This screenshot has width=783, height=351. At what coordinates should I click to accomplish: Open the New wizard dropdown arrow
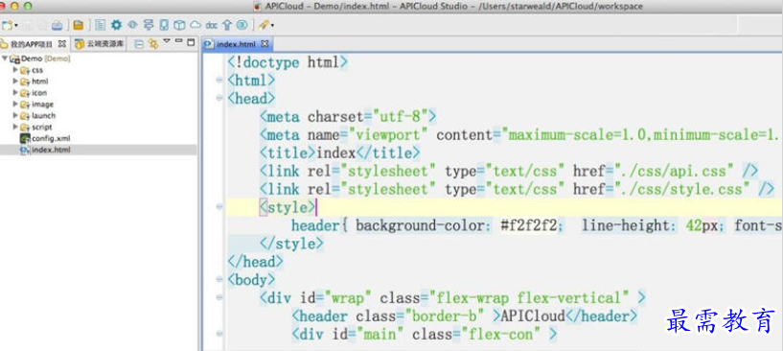pyautogui.click(x=16, y=25)
